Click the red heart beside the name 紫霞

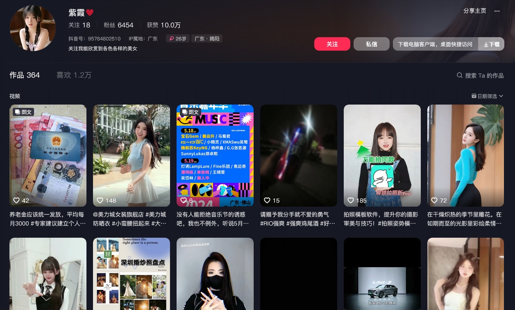[x=90, y=13]
